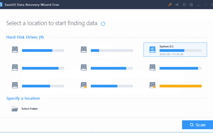Image resolution: width=213 pixels, height=133 pixels.
Task: Select the drive with orange full bar
Action: coord(175,85)
